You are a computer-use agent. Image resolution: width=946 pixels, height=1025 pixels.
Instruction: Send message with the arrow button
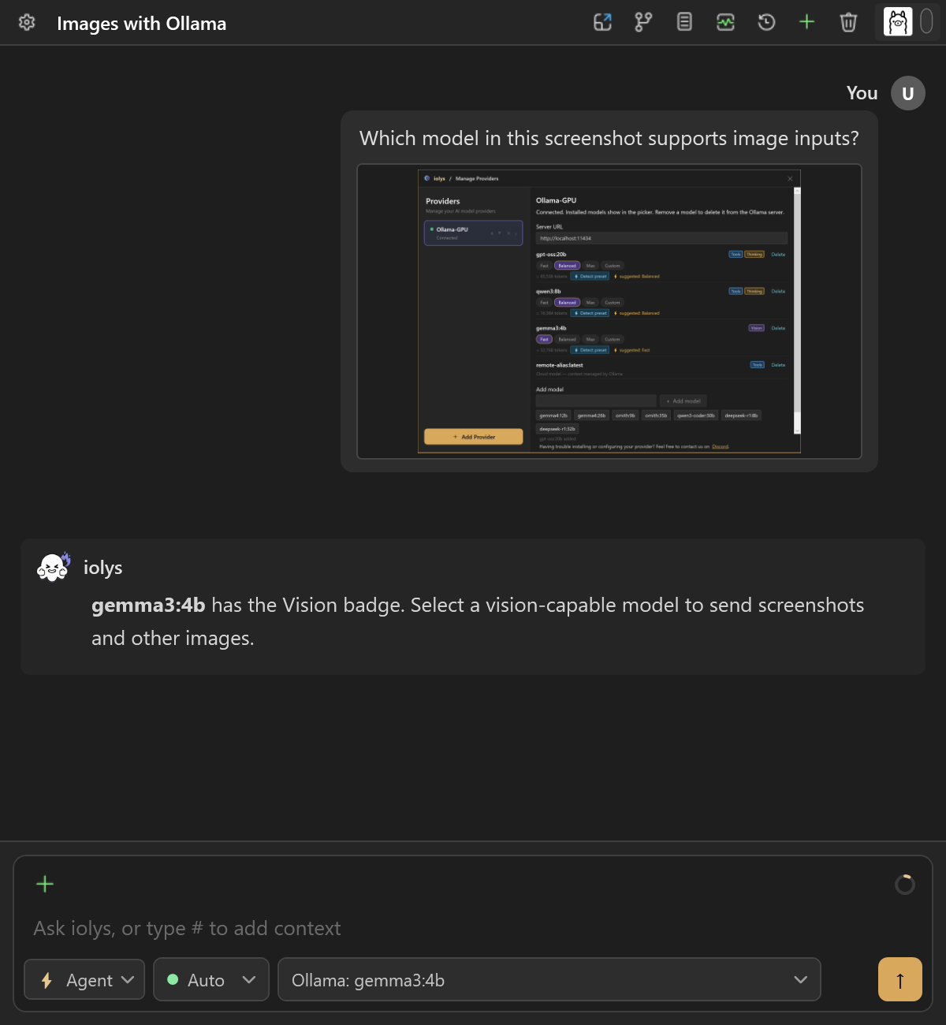coord(900,979)
